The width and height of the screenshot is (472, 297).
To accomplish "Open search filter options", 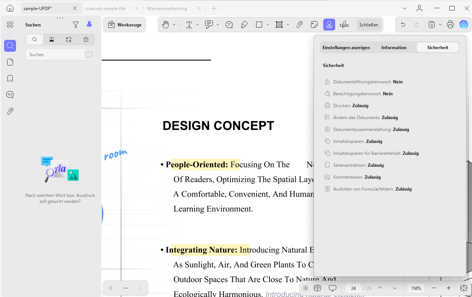I will [x=76, y=25].
